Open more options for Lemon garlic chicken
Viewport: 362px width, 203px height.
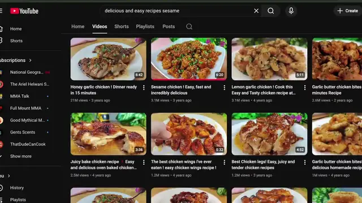point(305,87)
